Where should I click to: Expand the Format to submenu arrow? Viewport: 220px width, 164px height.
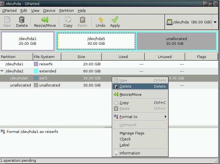[x=165, y=117]
